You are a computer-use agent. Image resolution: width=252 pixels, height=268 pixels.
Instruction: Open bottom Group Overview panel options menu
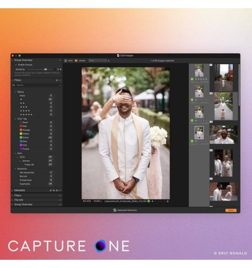click(x=60, y=204)
